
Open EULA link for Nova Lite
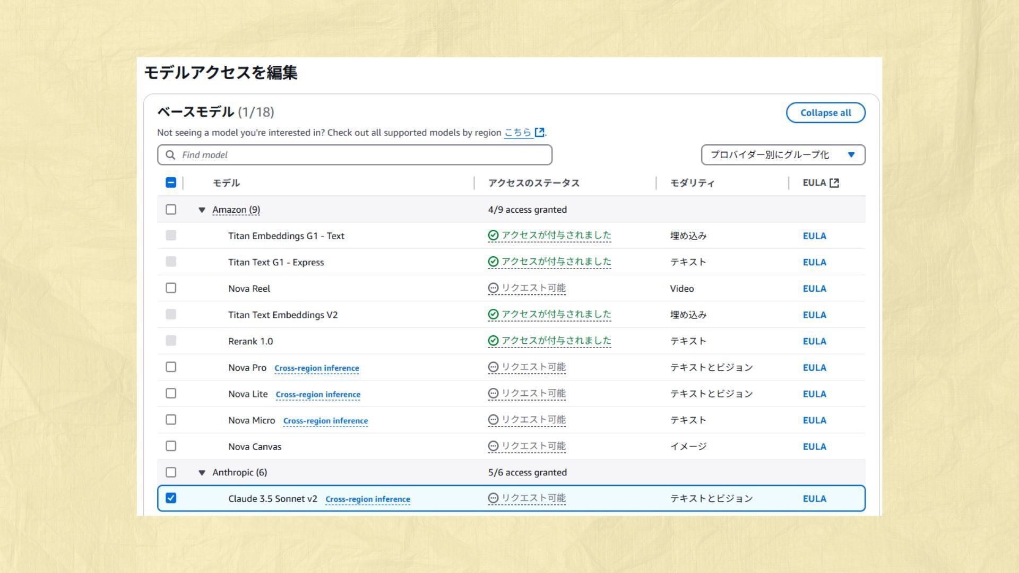point(815,394)
